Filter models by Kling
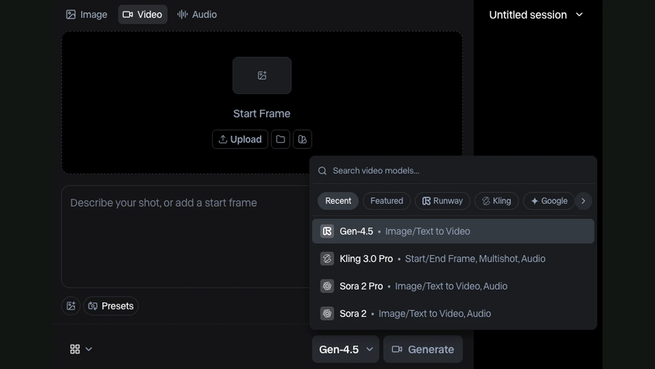The height and width of the screenshot is (369, 655). 496,201
